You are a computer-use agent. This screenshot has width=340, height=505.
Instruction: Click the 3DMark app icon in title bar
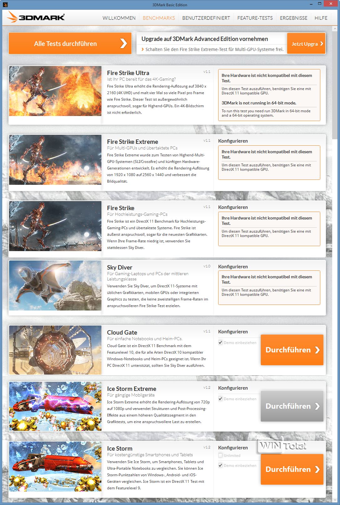(5, 5)
